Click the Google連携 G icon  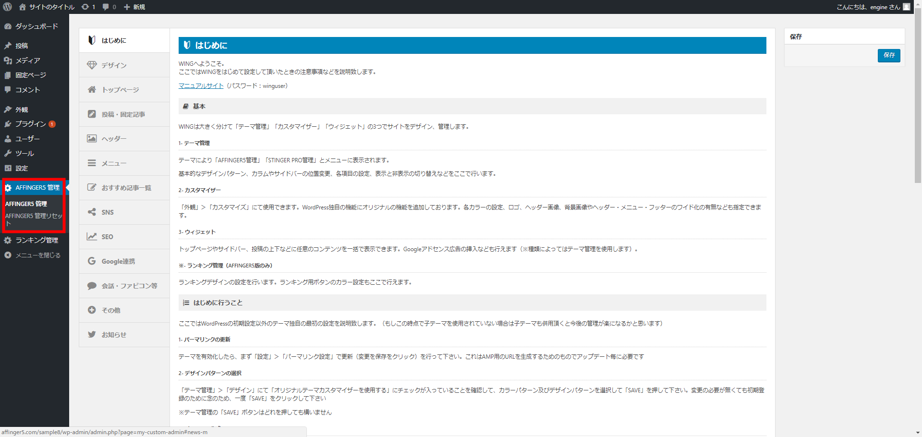[92, 261]
